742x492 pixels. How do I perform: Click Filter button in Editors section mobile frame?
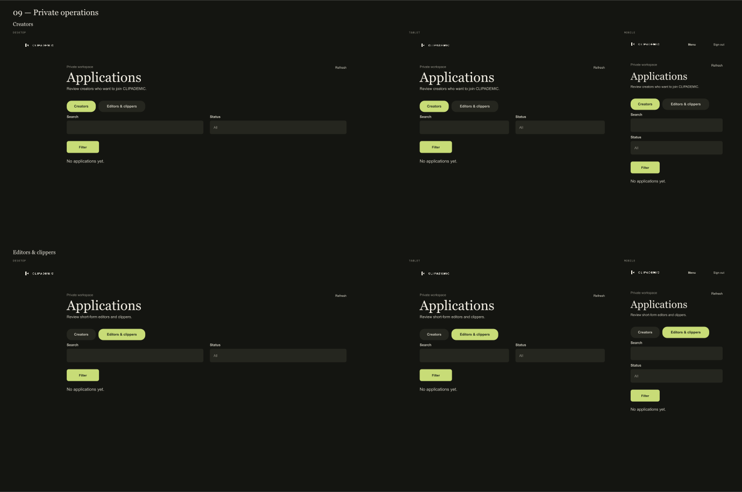pos(645,395)
